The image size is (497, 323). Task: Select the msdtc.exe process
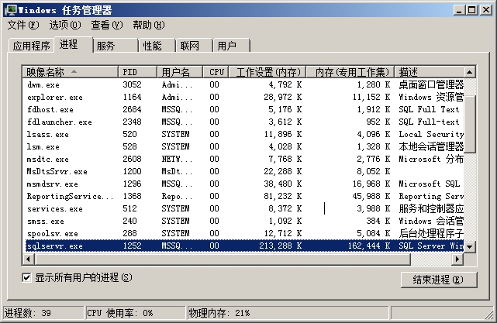pos(244,159)
